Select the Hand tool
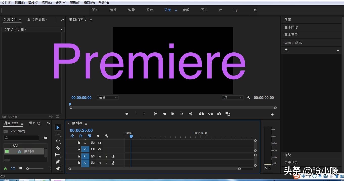The height and width of the screenshot is (181, 344). 58,168
